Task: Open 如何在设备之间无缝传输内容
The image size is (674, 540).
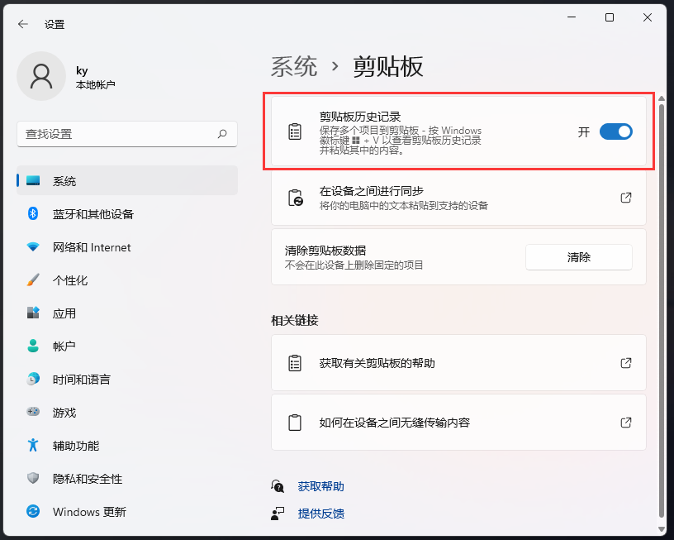Action: (458, 422)
